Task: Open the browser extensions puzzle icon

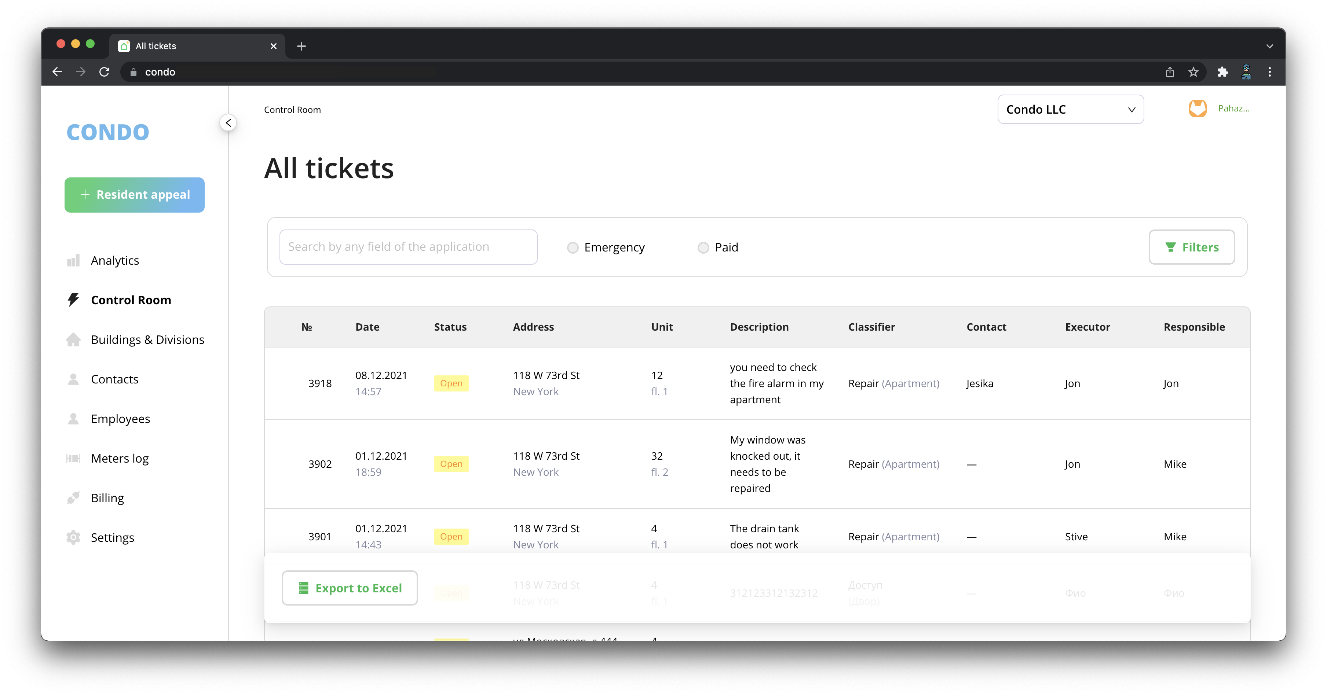Action: 1222,72
